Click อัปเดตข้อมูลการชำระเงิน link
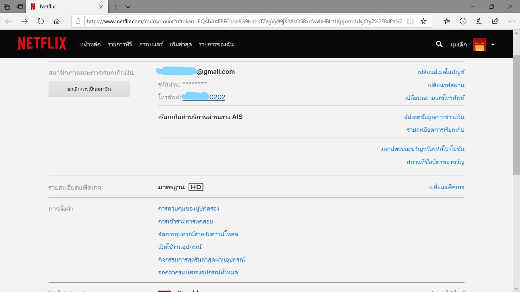 (x=434, y=117)
